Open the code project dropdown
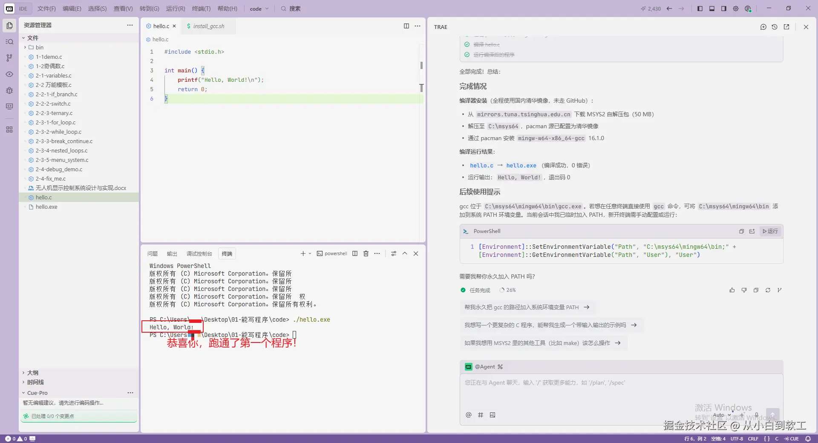This screenshot has width=818, height=443. click(259, 9)
